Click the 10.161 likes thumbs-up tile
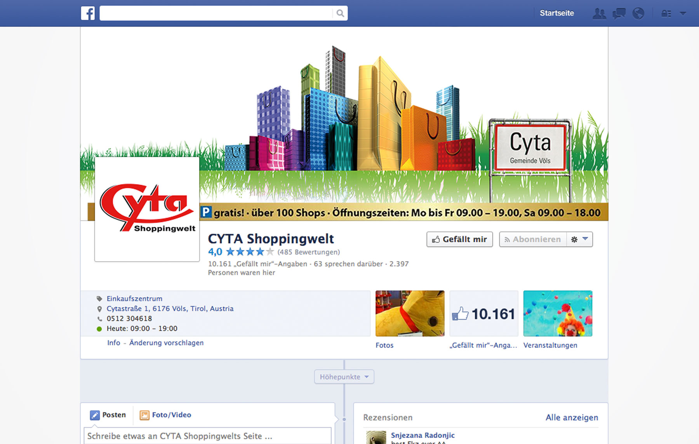This screenshot has height=444, width=699. point(484,314)
